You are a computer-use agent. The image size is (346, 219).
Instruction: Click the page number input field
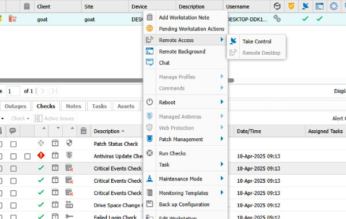[13, 91]
